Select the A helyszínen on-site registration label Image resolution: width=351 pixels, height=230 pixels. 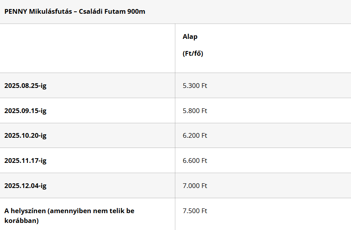pos(70,216)
